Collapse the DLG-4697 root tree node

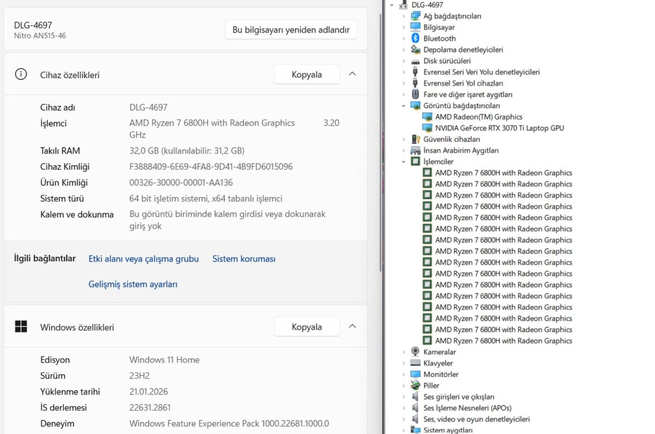coord(392,5)
